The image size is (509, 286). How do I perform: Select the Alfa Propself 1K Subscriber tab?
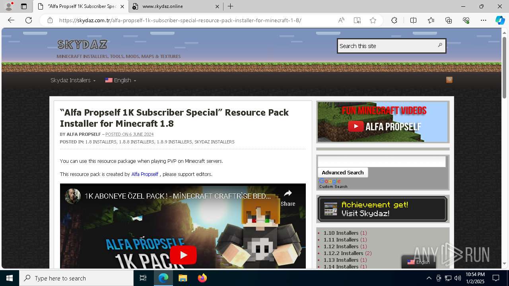[x=81, y=6]
